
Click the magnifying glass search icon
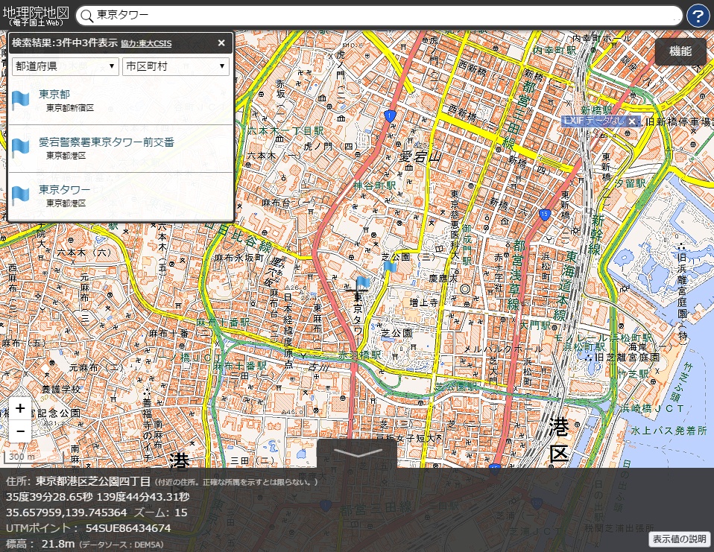[86, 16]
